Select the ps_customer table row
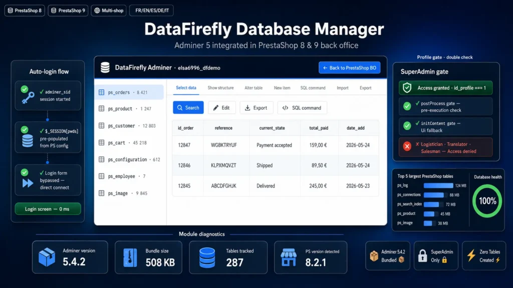Image resolution: width=513 pixels, height=288 pixels. point(129,125)
